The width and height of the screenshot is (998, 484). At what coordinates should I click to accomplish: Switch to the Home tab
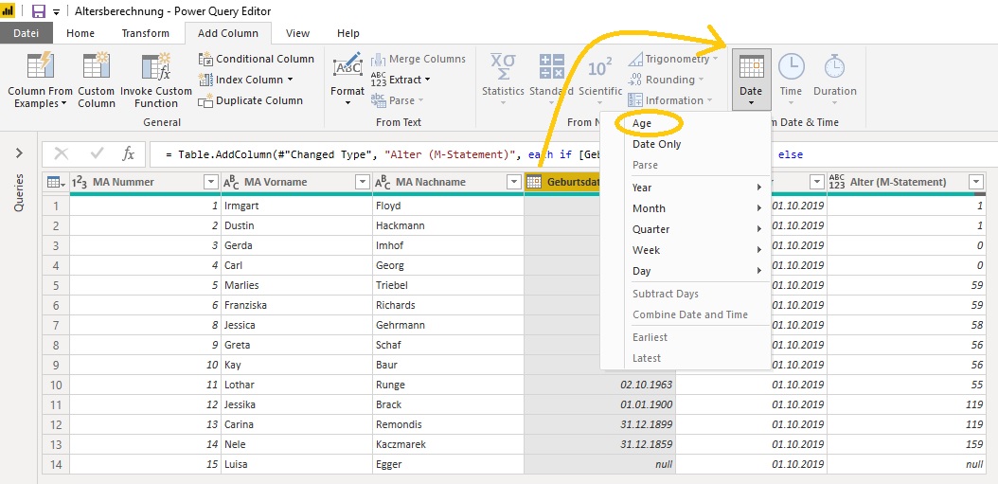[80, 33]
